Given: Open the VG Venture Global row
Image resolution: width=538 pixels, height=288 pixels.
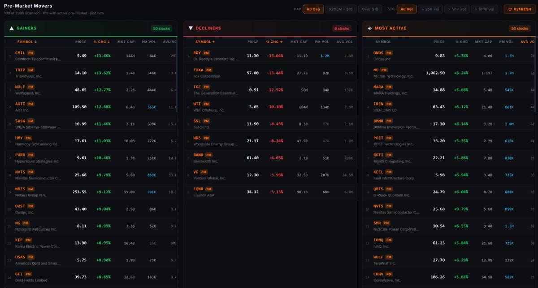Looking at the screenshot, I should pyautogui.click(x=270, y=175).
